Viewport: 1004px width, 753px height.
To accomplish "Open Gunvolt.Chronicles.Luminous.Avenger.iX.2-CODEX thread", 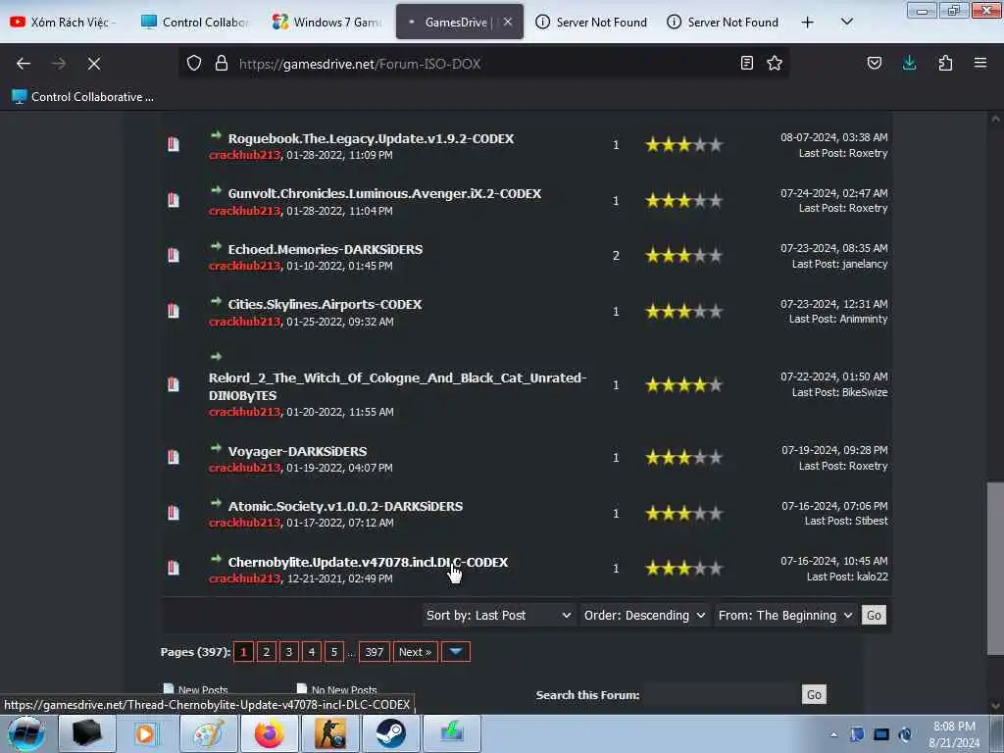I will (x=384, y=194).
